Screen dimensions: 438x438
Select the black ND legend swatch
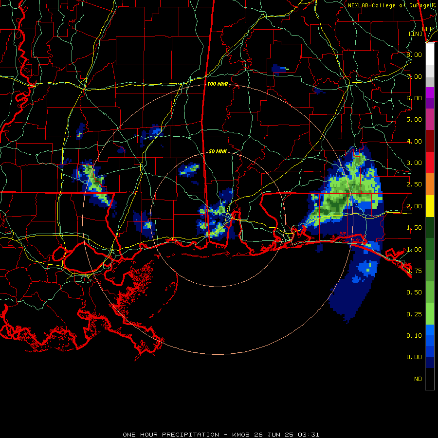(x=430, y=379)
